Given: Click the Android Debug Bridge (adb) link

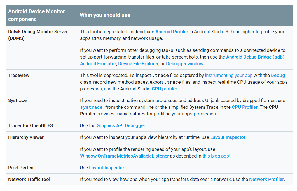Looking at the screenshot, I should [x=256, y=57].
